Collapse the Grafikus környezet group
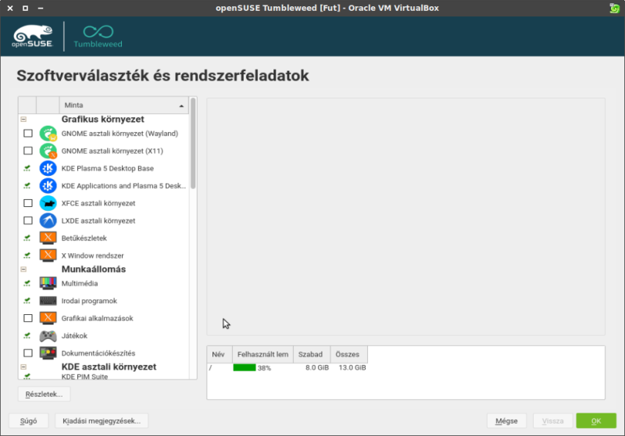This screenshot has width=625, height=436. (23, 120)
